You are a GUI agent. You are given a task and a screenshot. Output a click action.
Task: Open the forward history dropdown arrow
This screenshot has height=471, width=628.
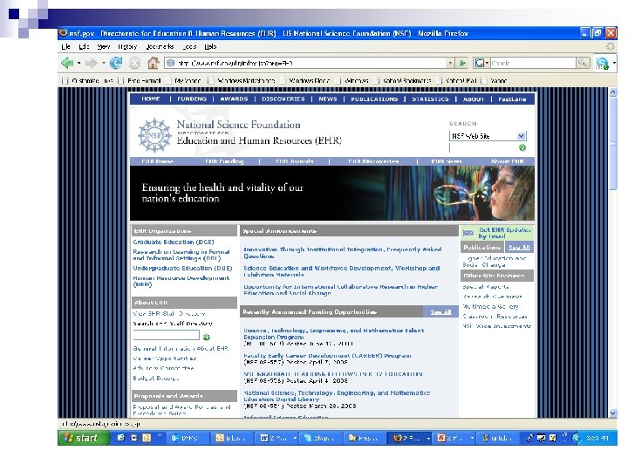[x=103, y=64]
